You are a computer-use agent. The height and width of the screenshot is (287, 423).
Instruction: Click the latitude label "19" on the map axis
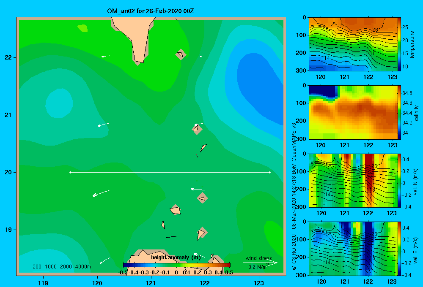click(x=8, y=230)
